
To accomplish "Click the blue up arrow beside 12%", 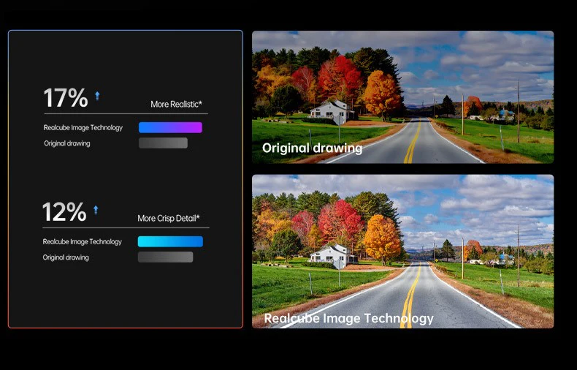I will (96, 210).
